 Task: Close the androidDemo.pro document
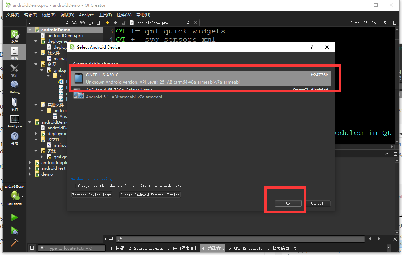195,23
